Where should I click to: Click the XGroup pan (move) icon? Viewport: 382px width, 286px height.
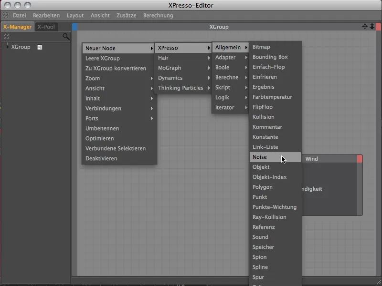click(365, 27)
